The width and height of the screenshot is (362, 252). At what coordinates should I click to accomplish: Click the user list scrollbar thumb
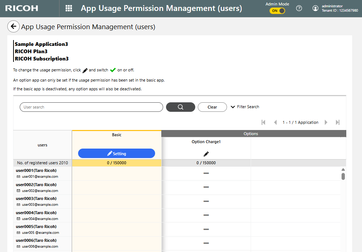343,176
